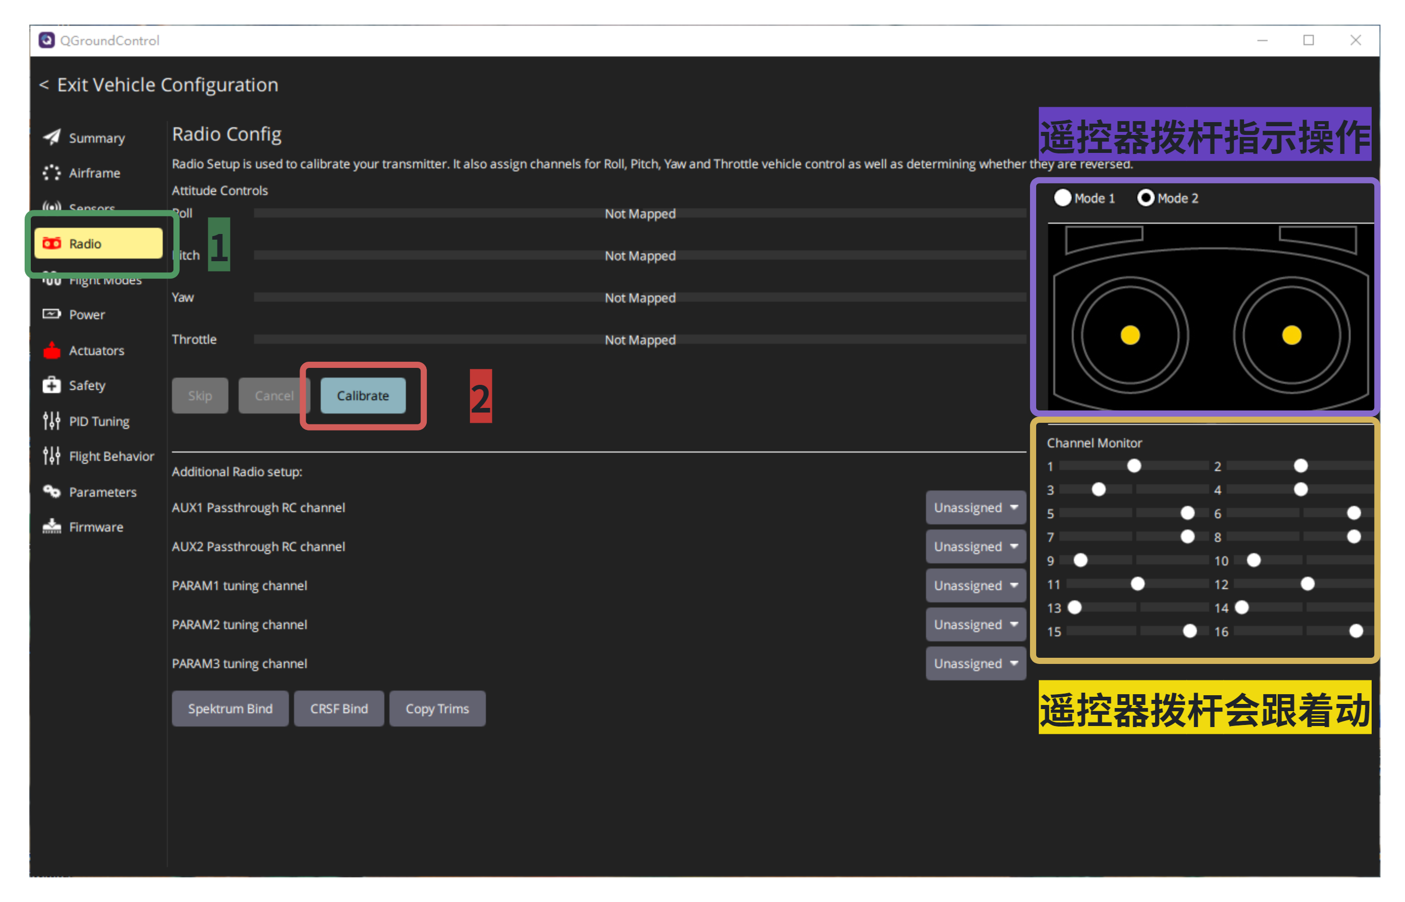The width and height of the screenshot is (1405, 902).
Task: Expand the PARAM3 tuning channel dropdown
Action: pyautogui.click(x=976, y=663)
